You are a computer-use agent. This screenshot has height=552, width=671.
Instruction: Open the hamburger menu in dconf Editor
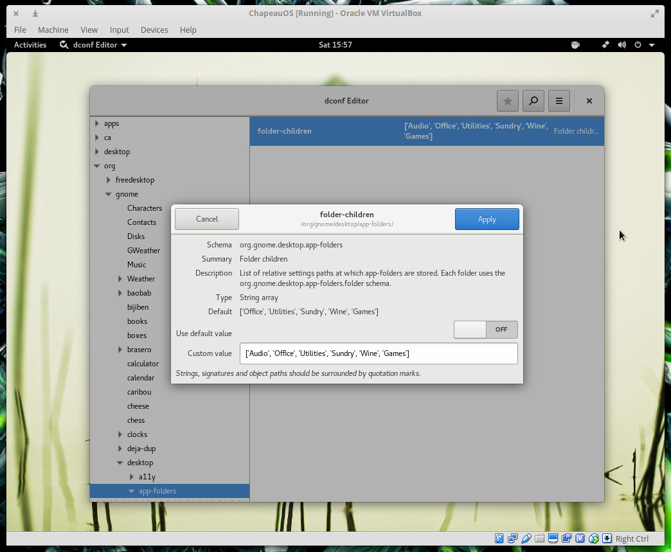[559, 101]
